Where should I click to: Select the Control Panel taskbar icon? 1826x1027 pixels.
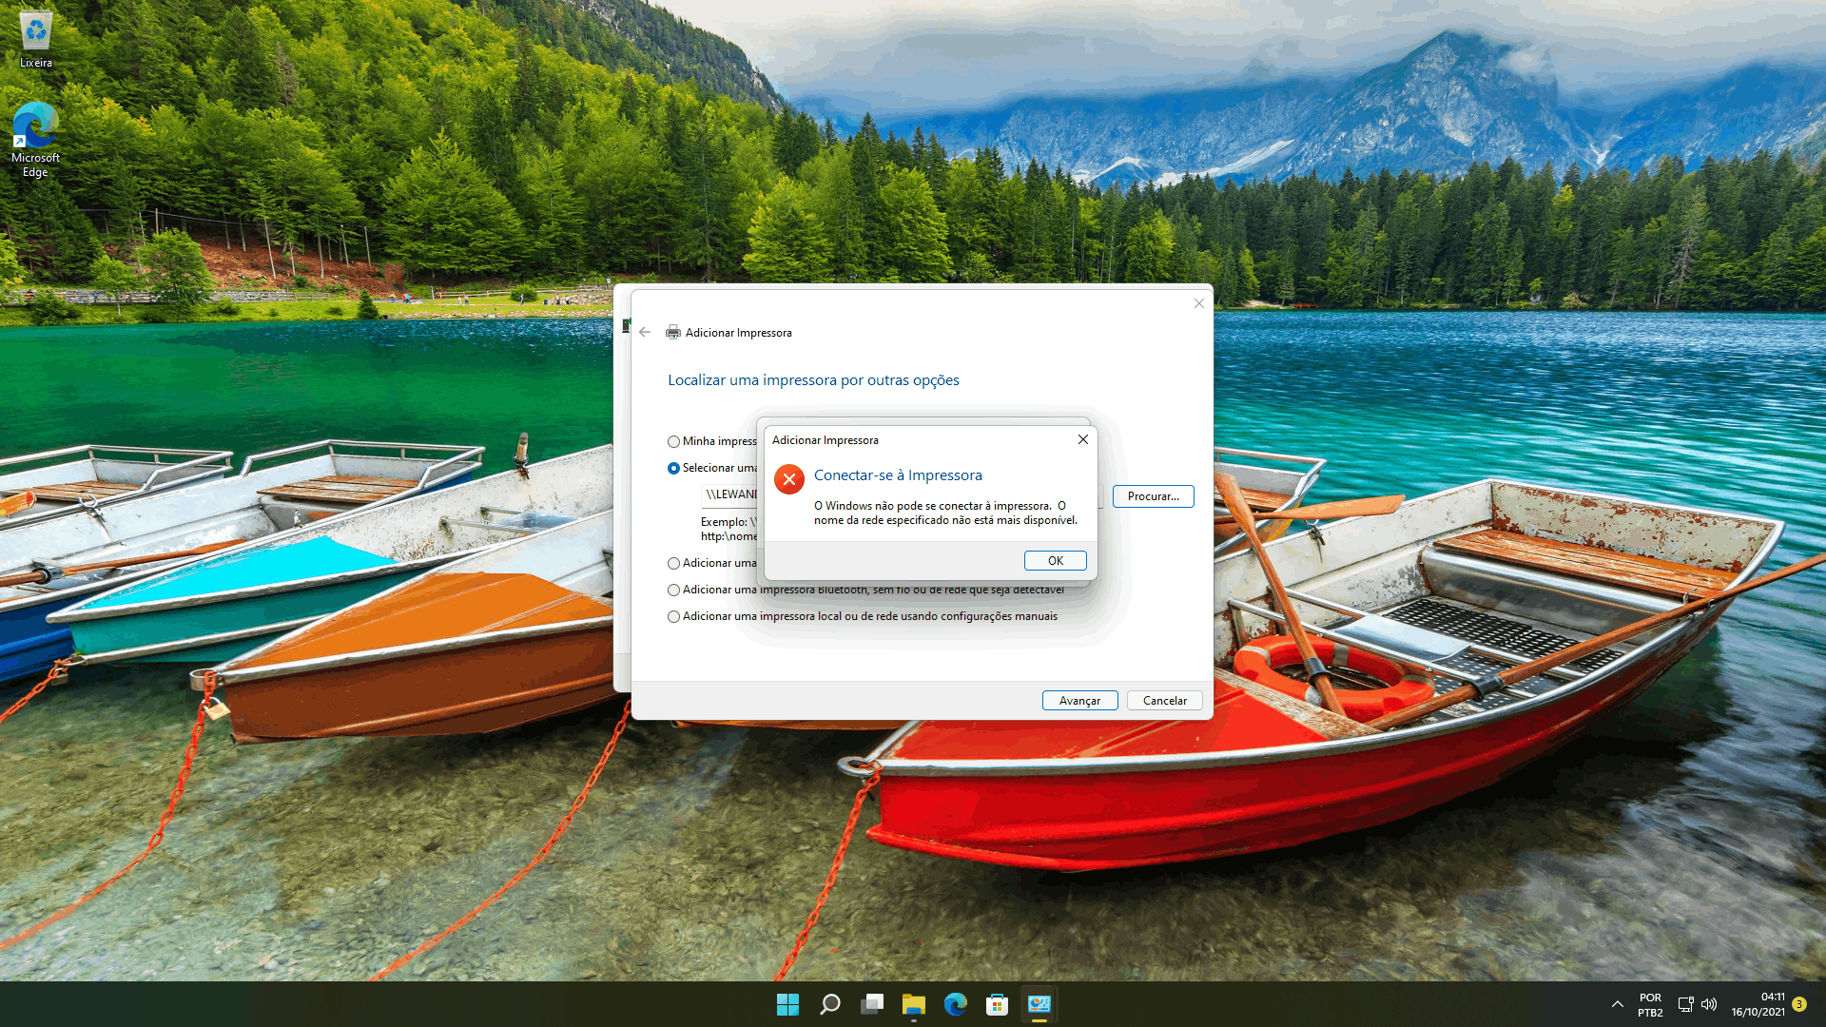[1039, 1004]
